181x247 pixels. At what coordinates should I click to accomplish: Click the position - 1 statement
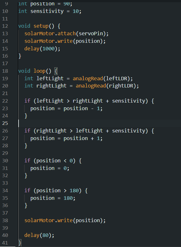[x=66, y=109]
